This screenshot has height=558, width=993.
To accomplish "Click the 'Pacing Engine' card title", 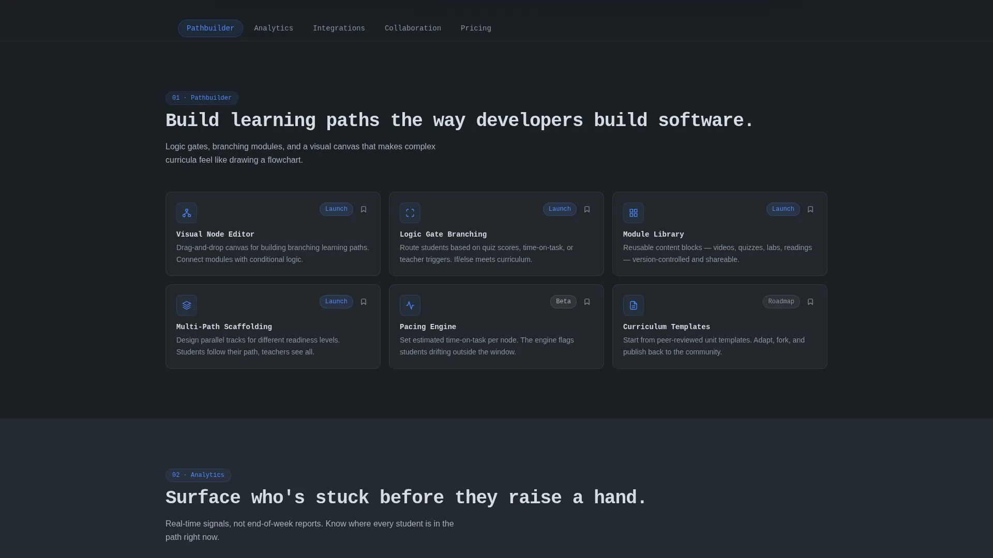I will (428, 327).
